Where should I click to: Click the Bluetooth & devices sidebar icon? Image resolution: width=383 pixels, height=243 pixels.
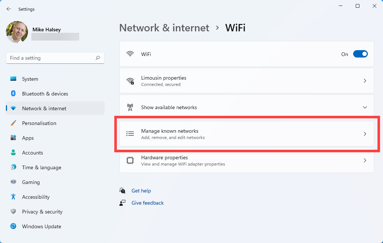[13, 94]
